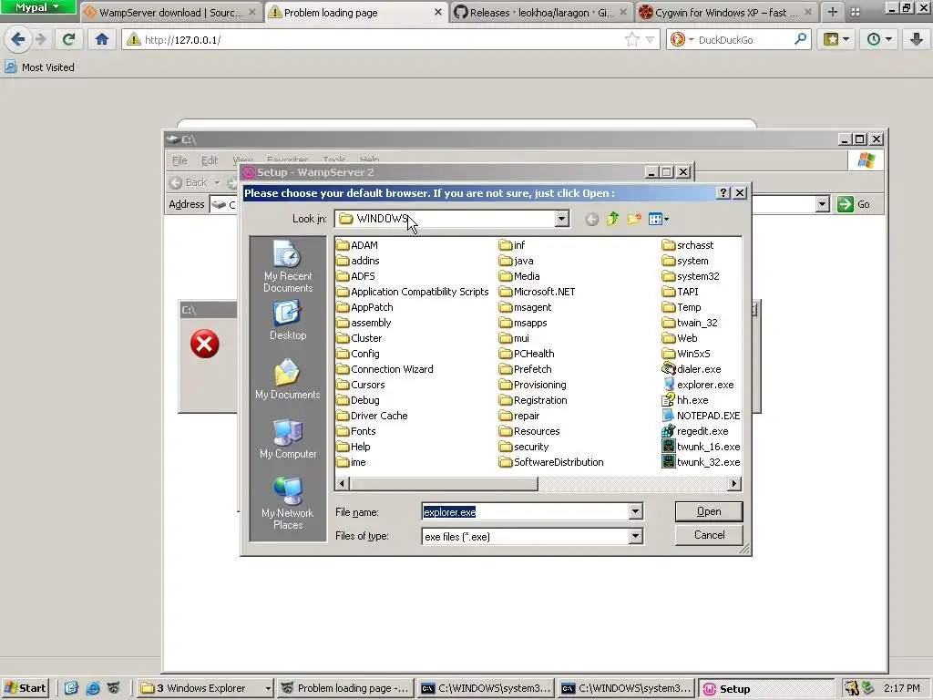Open the Fonts folder
The image size is (933, 700).
point(356,431)
